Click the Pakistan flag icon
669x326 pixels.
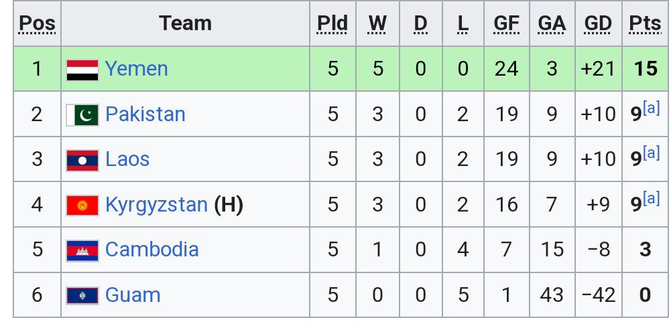tap(82, 115)
